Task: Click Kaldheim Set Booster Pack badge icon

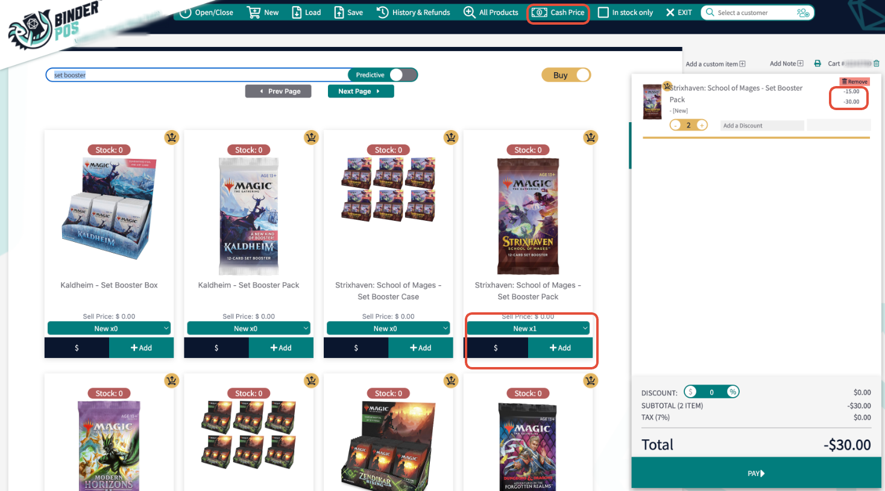Action: point(311,137)
